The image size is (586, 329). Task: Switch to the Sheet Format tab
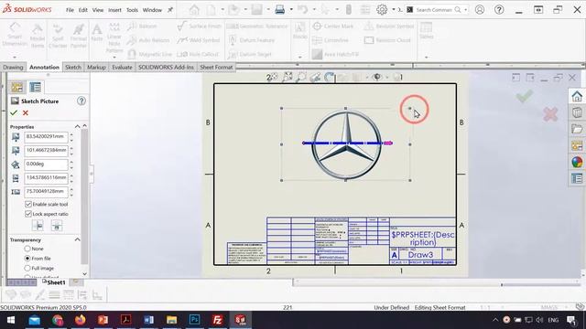pos(216,67)
